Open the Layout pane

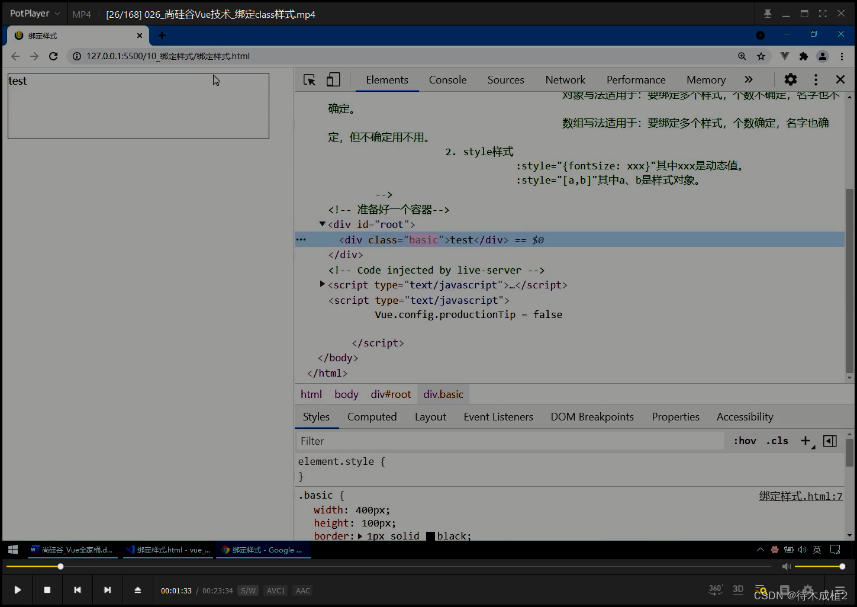pyautogui.click(x=430, y=417)
